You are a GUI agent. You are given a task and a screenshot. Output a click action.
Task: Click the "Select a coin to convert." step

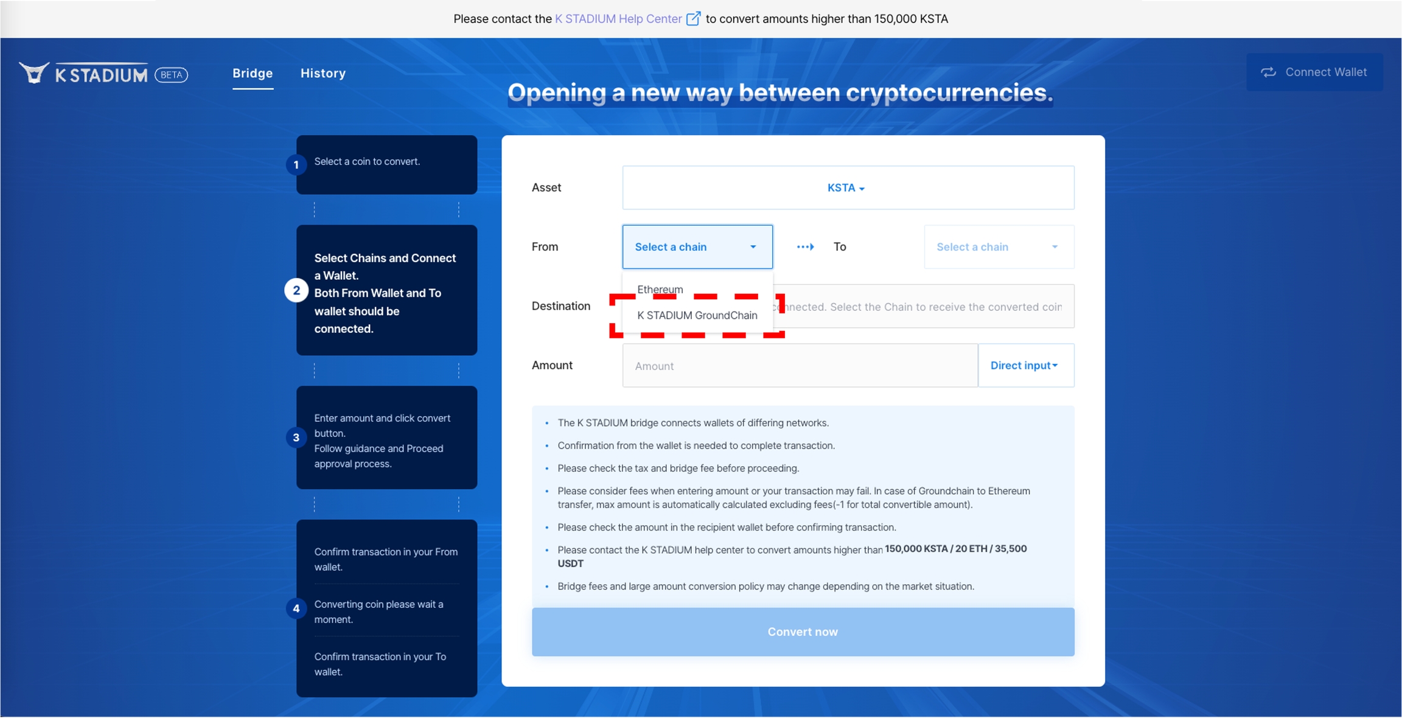386,164
